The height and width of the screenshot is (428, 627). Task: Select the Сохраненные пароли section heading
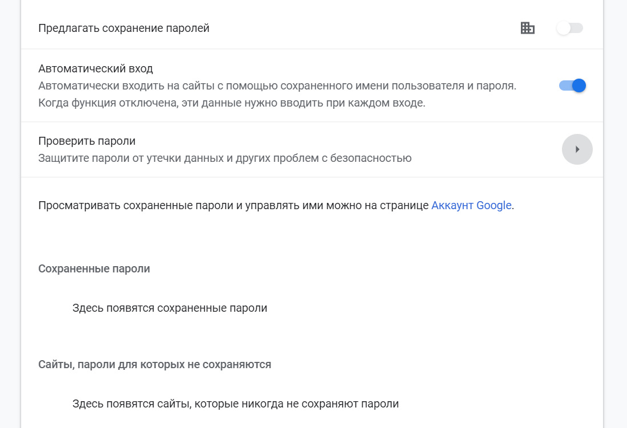click(94, 268)
